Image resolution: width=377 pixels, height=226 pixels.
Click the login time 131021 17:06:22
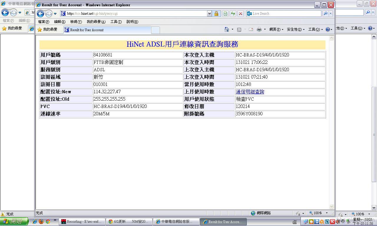point(252,62)
